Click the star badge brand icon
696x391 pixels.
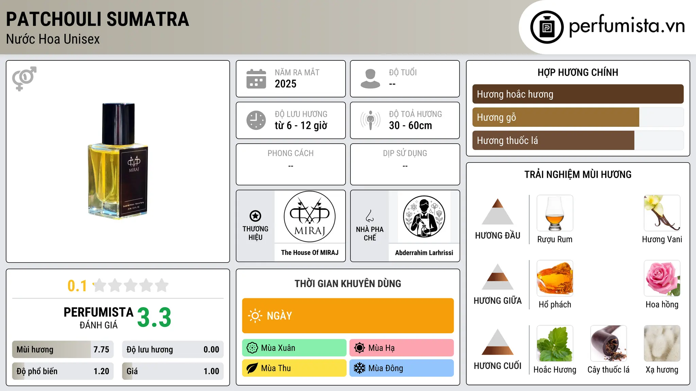(x=255, y=216)
